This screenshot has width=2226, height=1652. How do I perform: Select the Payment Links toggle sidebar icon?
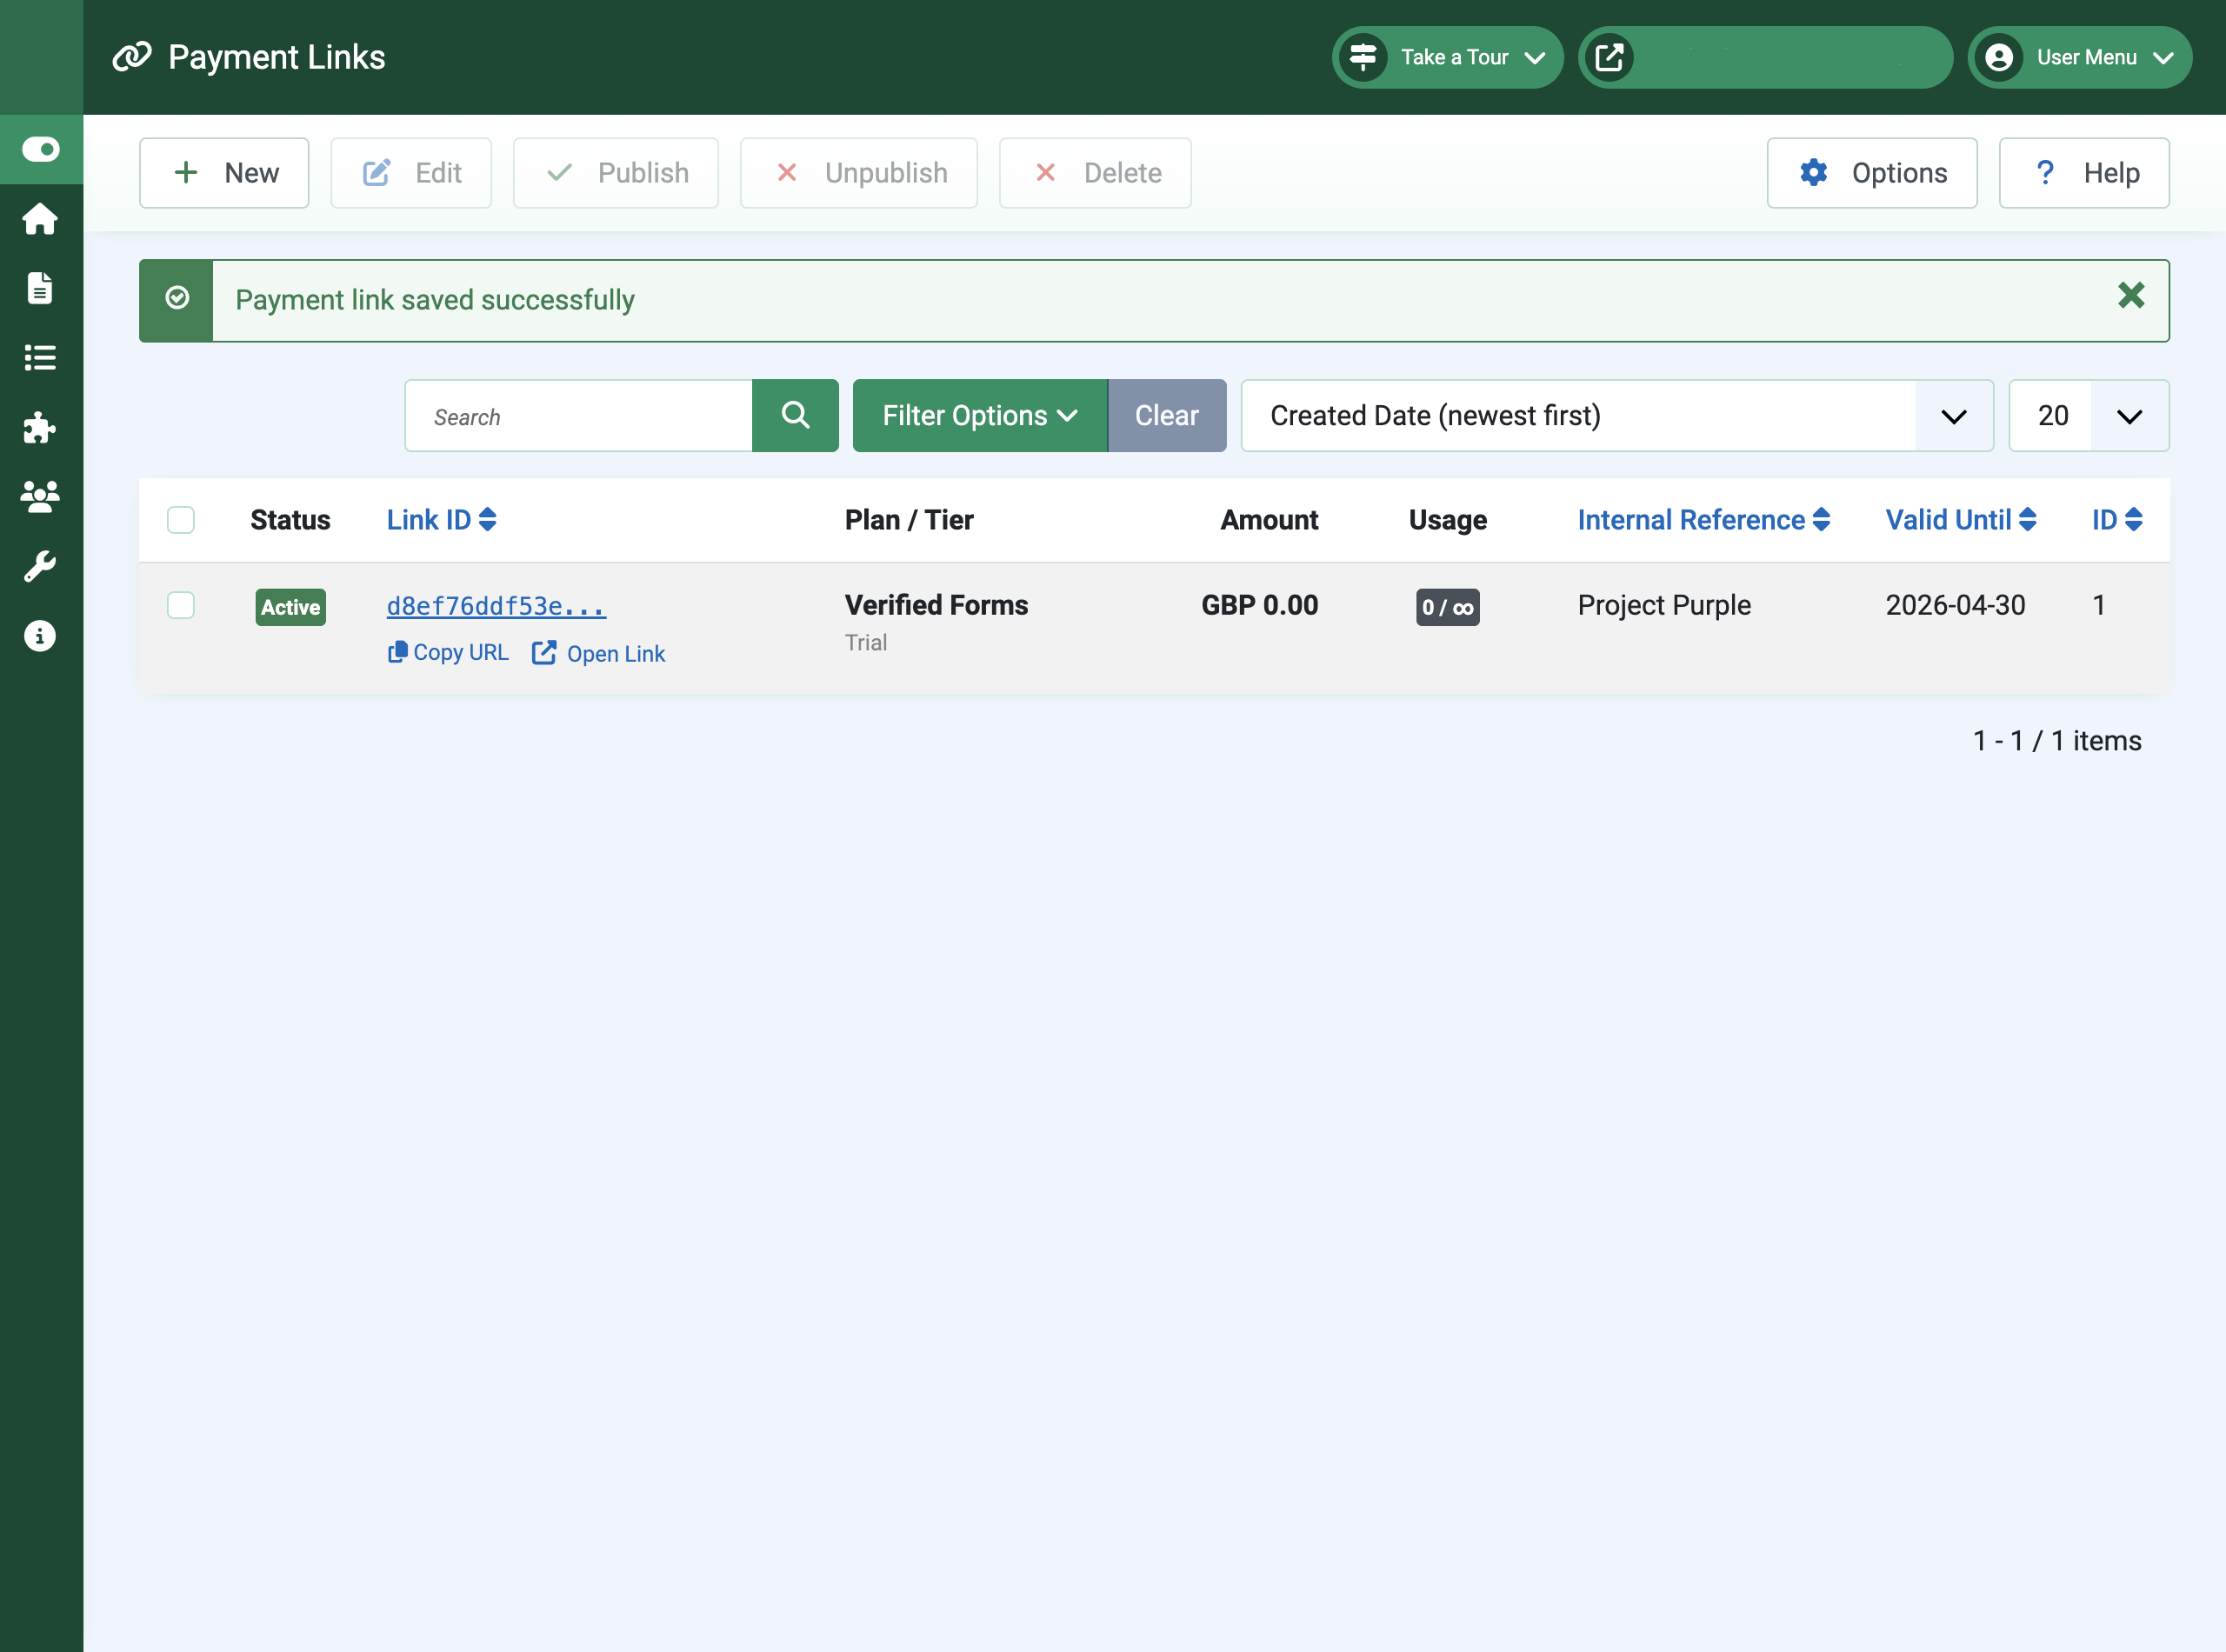pyautogui.click(x=40, y=149)
